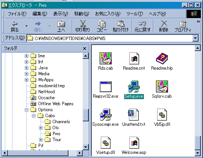The width and height of the screenshot is (203, 158).
Task: Select the Sysocmgr.exe file icon
Action: (x=106, y=115)
